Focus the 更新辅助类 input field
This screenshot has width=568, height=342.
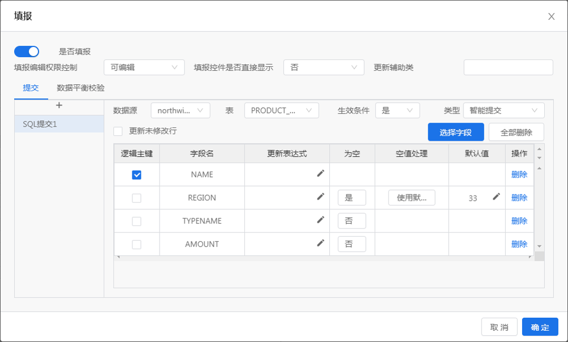[508, 67]
